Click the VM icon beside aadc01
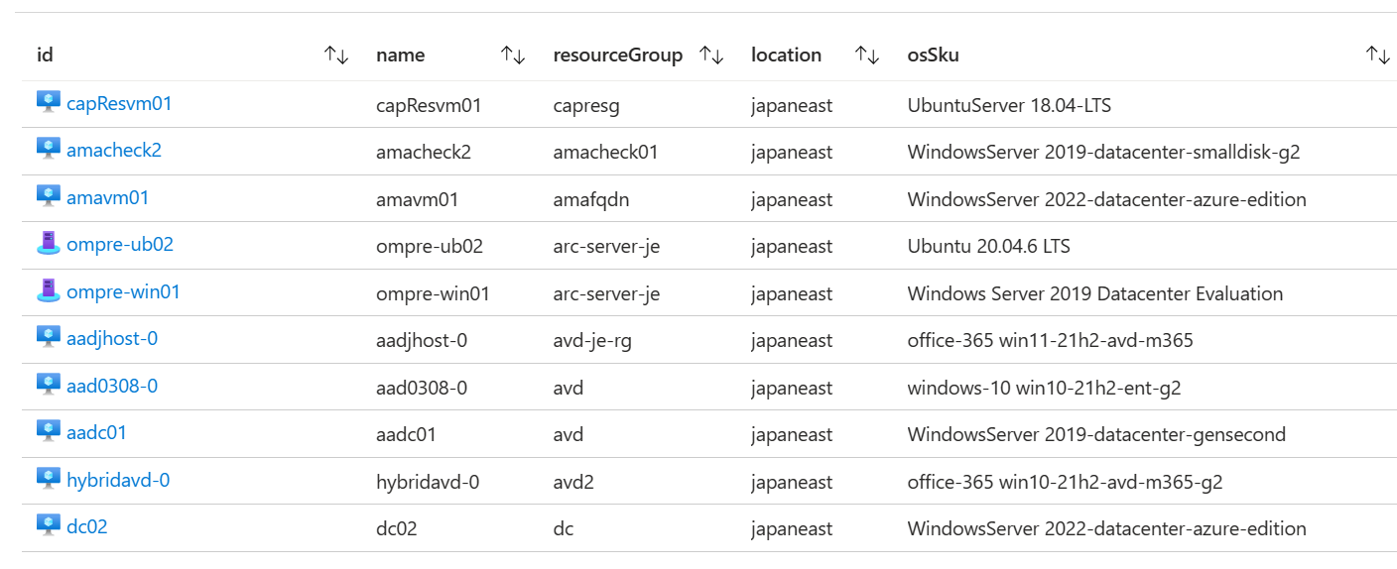This screenshot has height=569, width=1397. click(x=49, y=432)
